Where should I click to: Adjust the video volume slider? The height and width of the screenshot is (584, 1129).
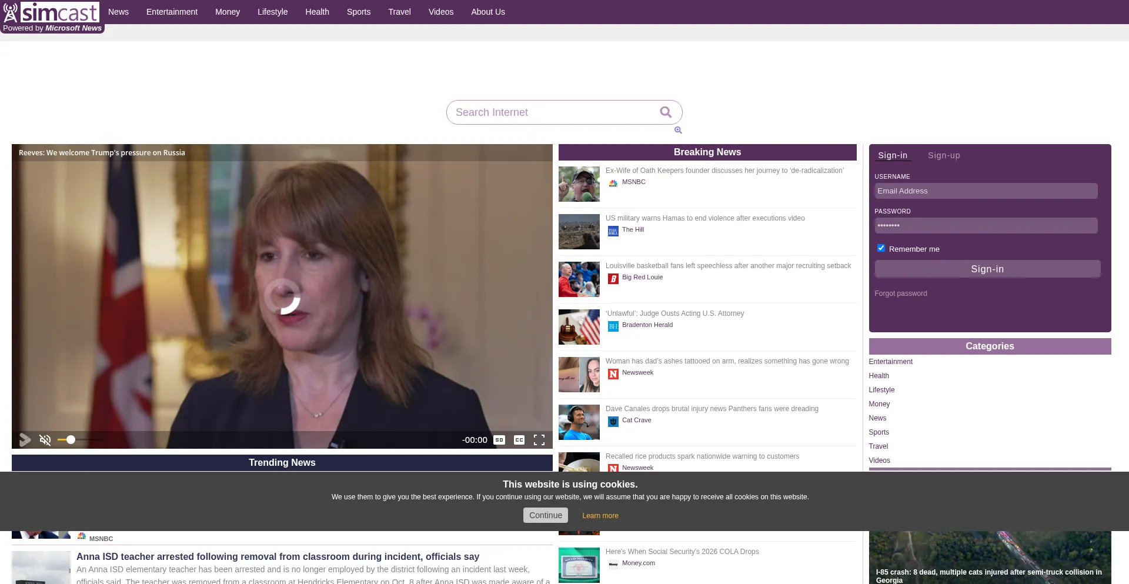point(71,440)
